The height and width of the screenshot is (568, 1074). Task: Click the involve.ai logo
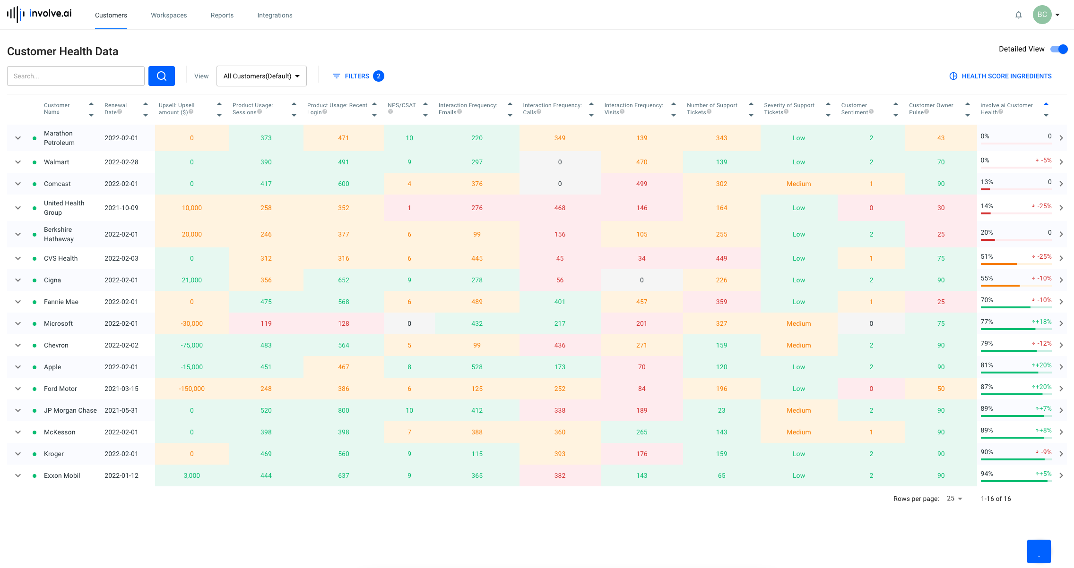pos(39,14)
